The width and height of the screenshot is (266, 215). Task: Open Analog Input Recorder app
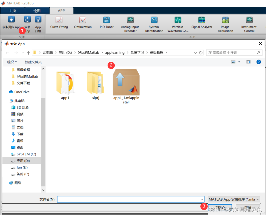[130, 25]
